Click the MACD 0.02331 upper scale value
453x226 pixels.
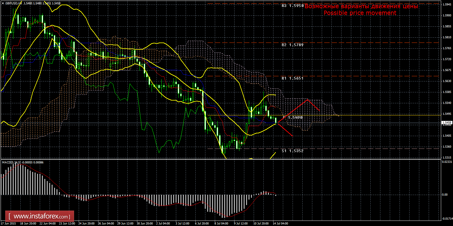(x=447, y=162)
